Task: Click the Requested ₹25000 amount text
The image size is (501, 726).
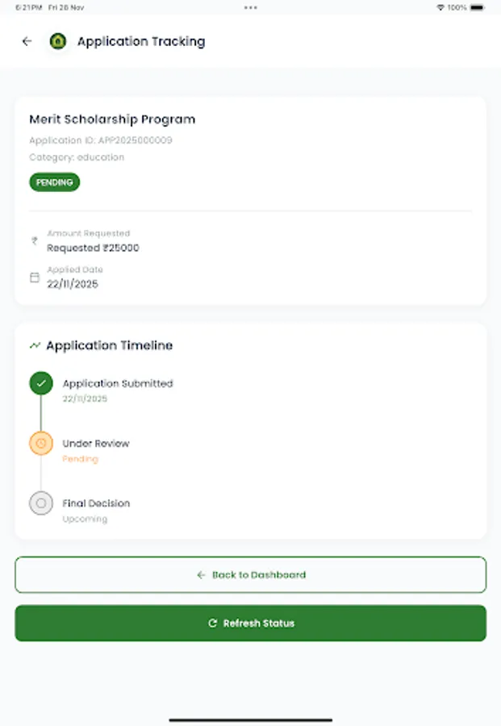Action: tap(93, 248)
